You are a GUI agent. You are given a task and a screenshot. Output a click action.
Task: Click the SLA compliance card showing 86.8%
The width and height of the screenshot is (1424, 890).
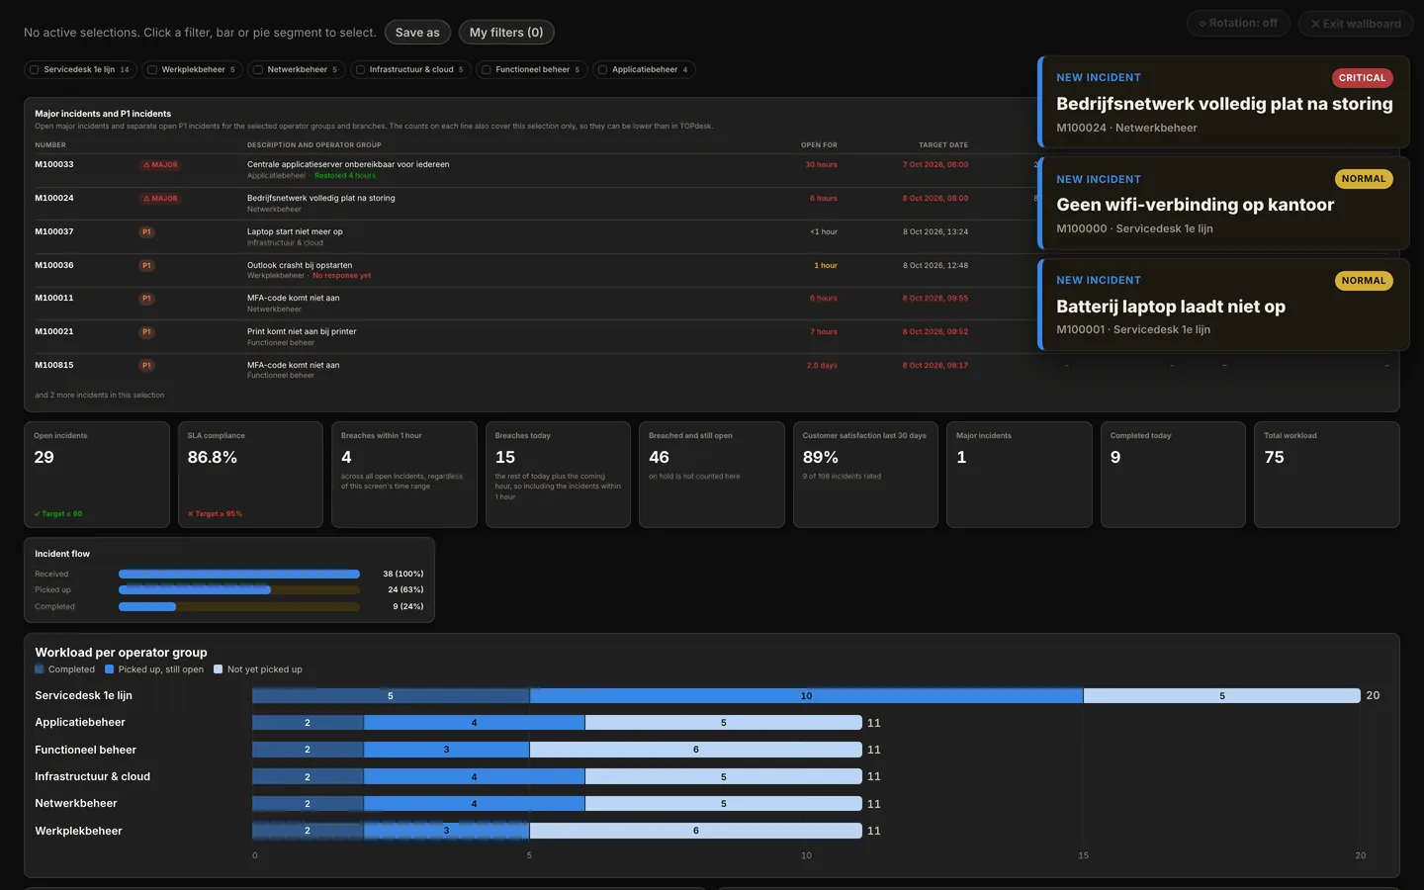pyautogui.click(x=250, y=475)
